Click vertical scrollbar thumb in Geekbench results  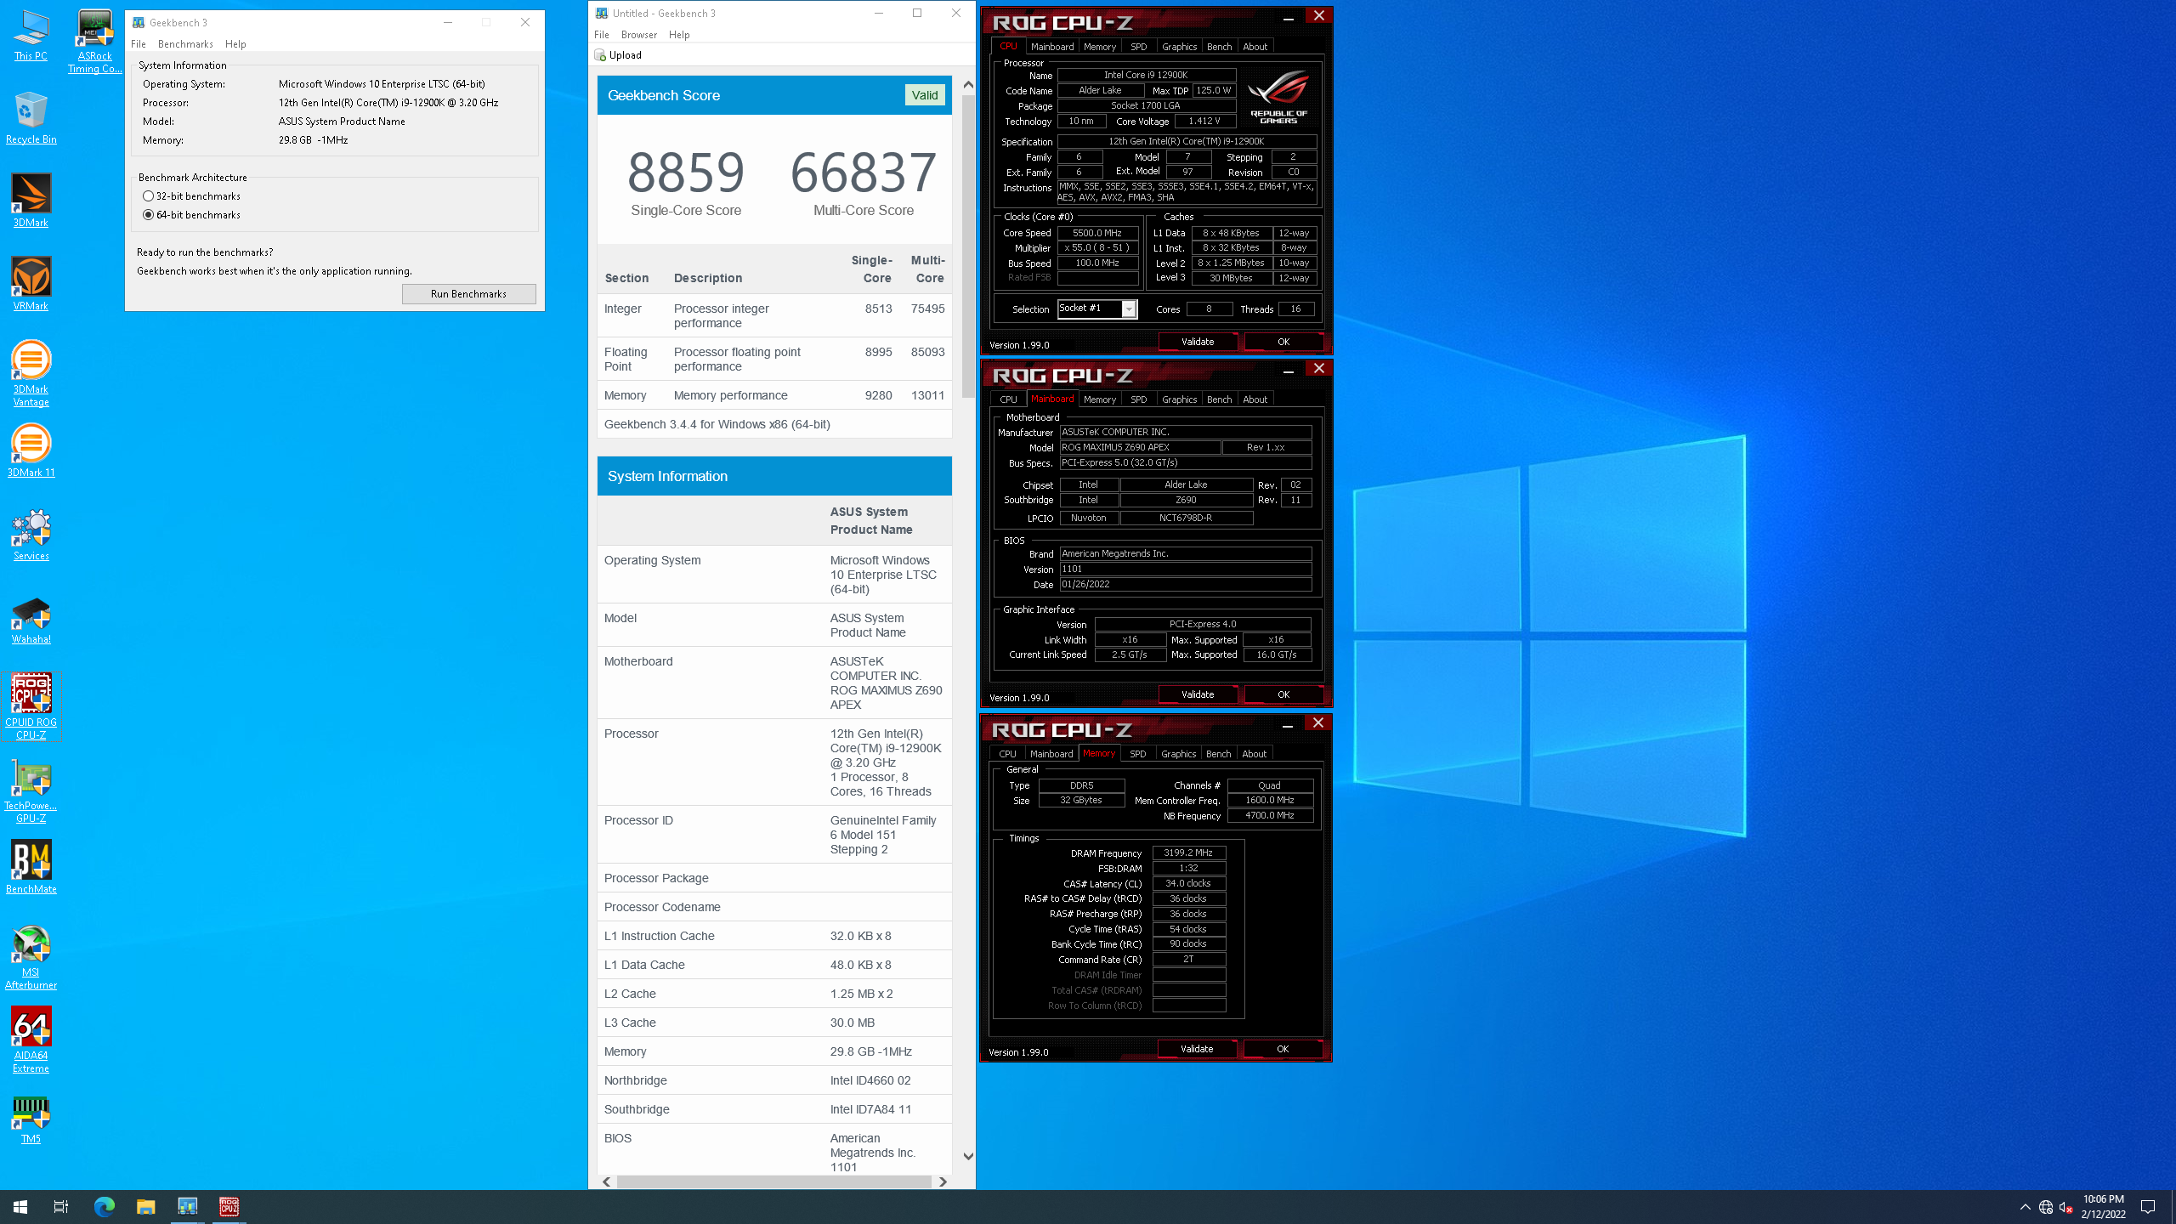968,246
